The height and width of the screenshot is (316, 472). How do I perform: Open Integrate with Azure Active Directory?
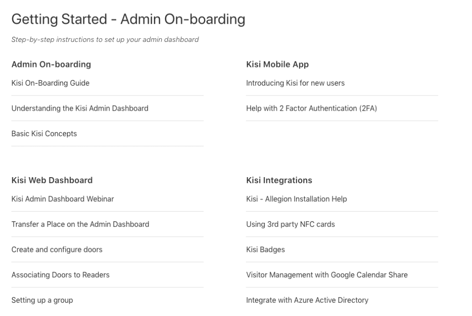click(308, 300)
